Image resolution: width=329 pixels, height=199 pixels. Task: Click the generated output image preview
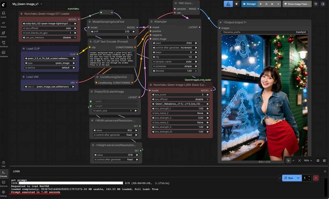click(264, 97)
